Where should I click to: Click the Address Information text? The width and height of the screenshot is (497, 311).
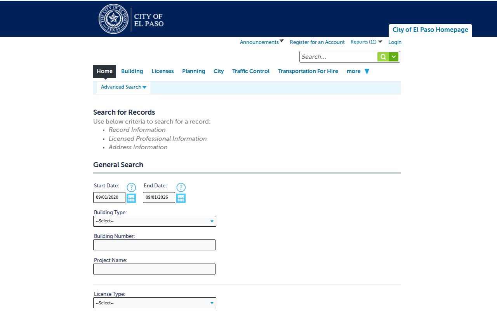(x=138, y=147)
